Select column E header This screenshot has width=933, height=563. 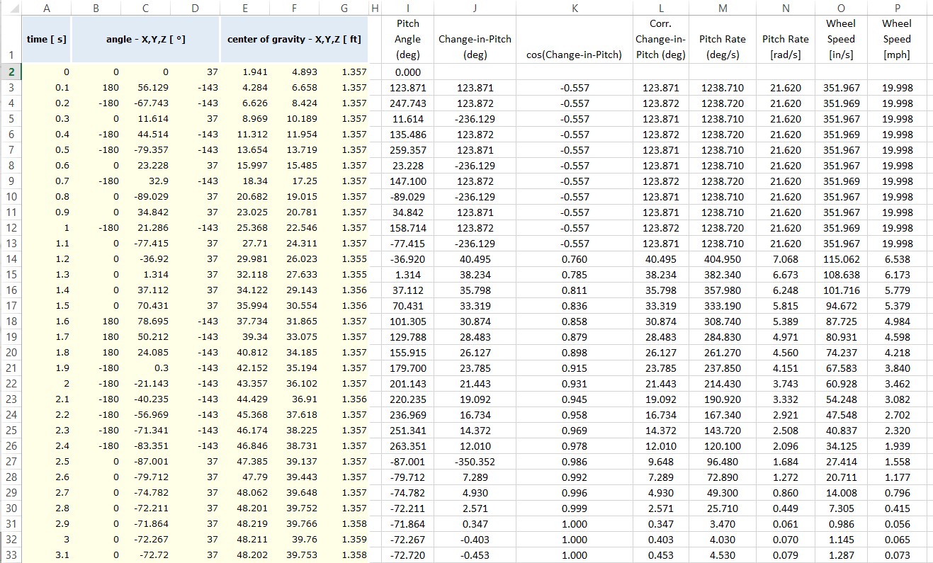(244, 7)
